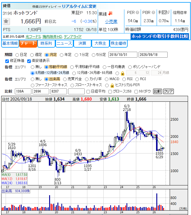Click the lock icon before custom 月線 fields
Viewport: 191px width, 215px height.
pos(123,74)
